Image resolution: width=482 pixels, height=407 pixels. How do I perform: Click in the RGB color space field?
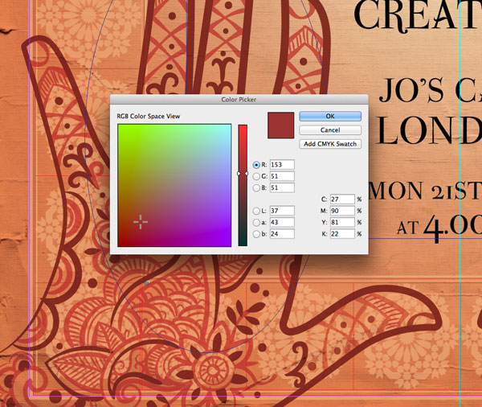coord(174,185)
